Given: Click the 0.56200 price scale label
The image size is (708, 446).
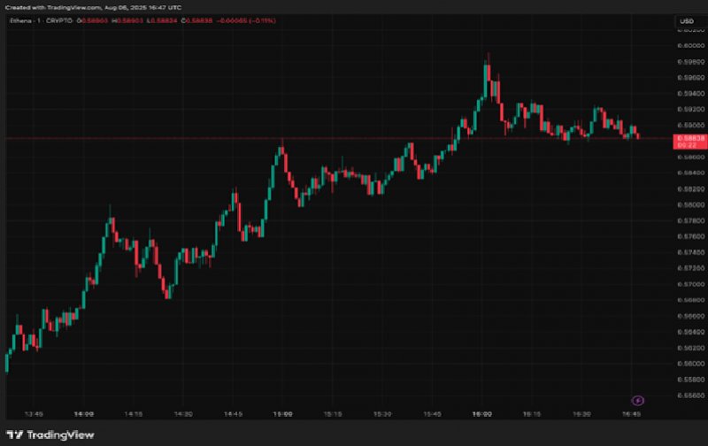Looking at the screenshot, I should [x=691, y=348].
